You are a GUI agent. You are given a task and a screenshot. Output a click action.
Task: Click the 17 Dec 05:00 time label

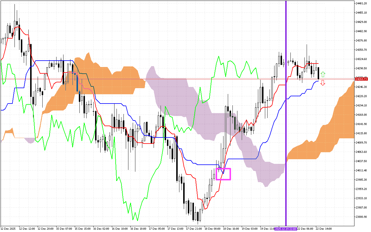coord(157,229)
